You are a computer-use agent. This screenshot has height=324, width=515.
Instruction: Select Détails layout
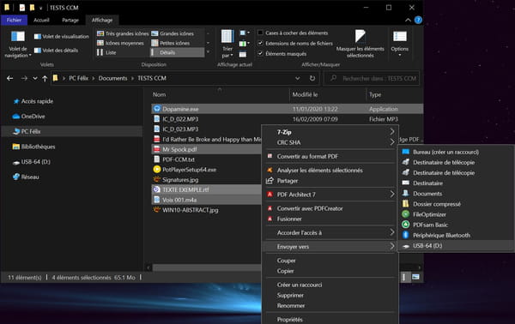click(178, 52)
